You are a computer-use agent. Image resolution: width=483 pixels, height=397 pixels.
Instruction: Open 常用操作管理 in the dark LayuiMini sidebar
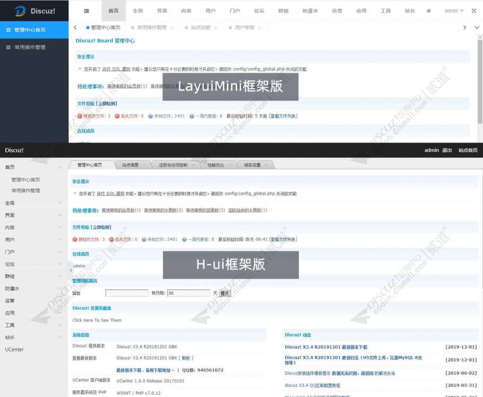pyautogui.click(x=34, y=47)
